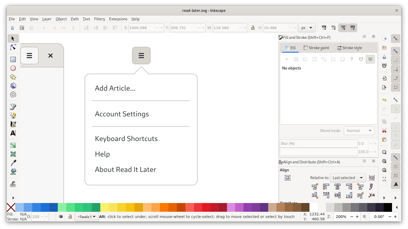Open the px units dropdown
The height and width of the screenshot is (229, 408).
[307, 28]
